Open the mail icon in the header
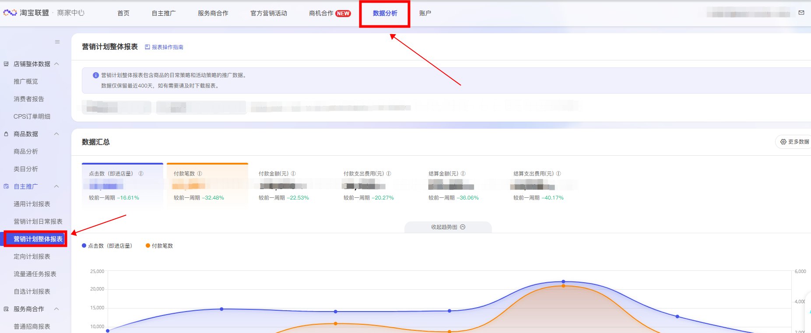This screenshot has width=811, height=333. tap(801, 13)
